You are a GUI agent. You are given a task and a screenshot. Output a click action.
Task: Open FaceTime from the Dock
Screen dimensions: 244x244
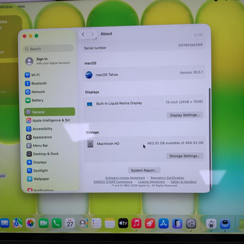tap(43, 223)
